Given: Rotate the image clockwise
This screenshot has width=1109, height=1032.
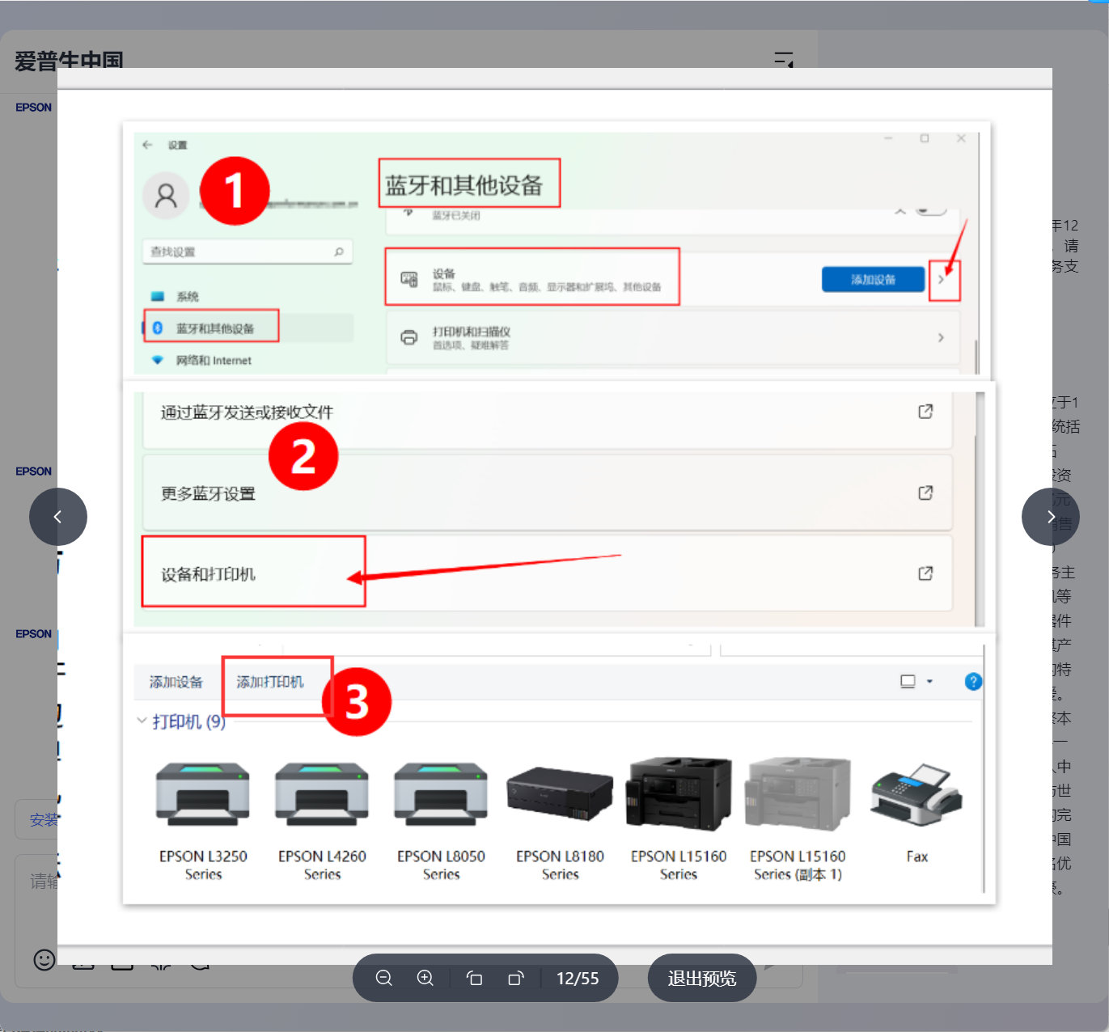Looking at the screenshot, I should pyautogui.click(x=516, y=978).
